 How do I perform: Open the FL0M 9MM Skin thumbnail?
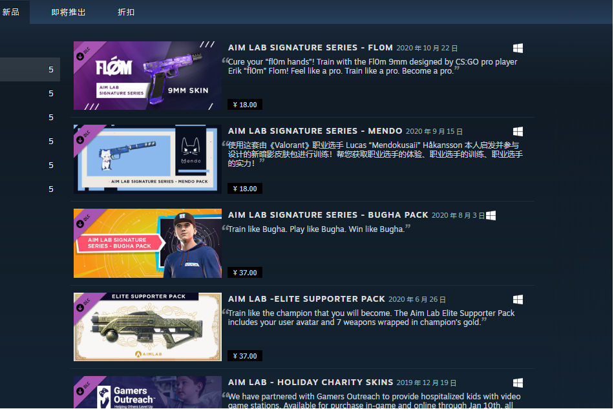click(147, 76)
